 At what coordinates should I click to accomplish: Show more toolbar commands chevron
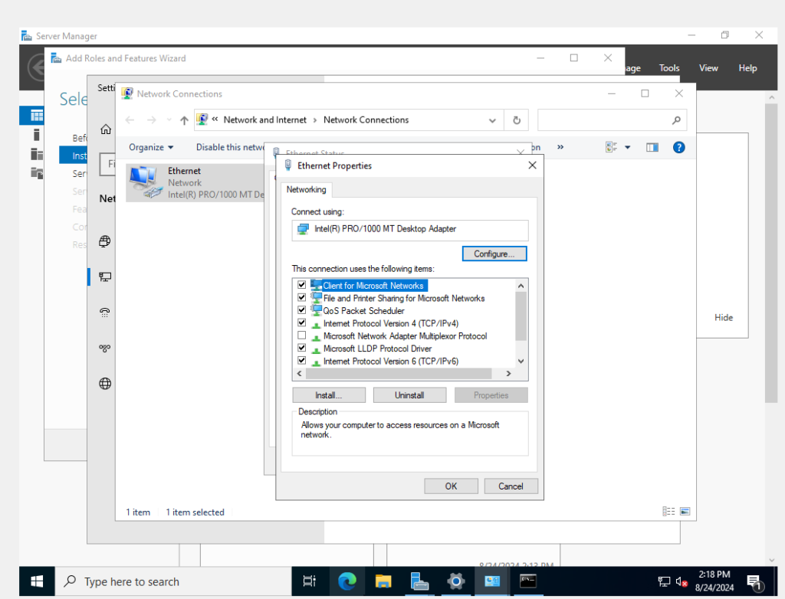tap(560, 147)
